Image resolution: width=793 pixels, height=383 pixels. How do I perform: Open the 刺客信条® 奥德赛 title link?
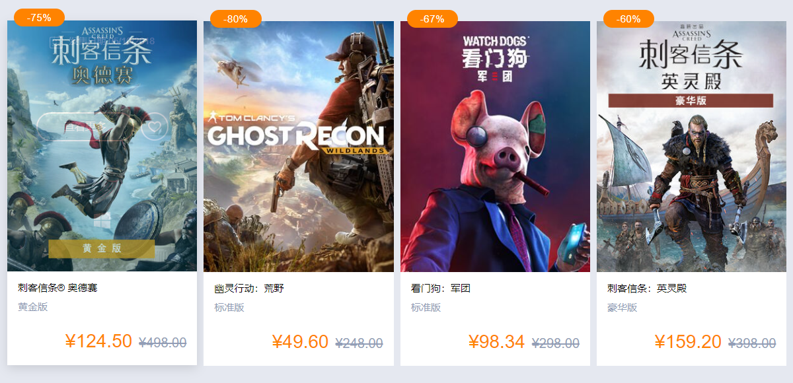click(x=57, y=288)
